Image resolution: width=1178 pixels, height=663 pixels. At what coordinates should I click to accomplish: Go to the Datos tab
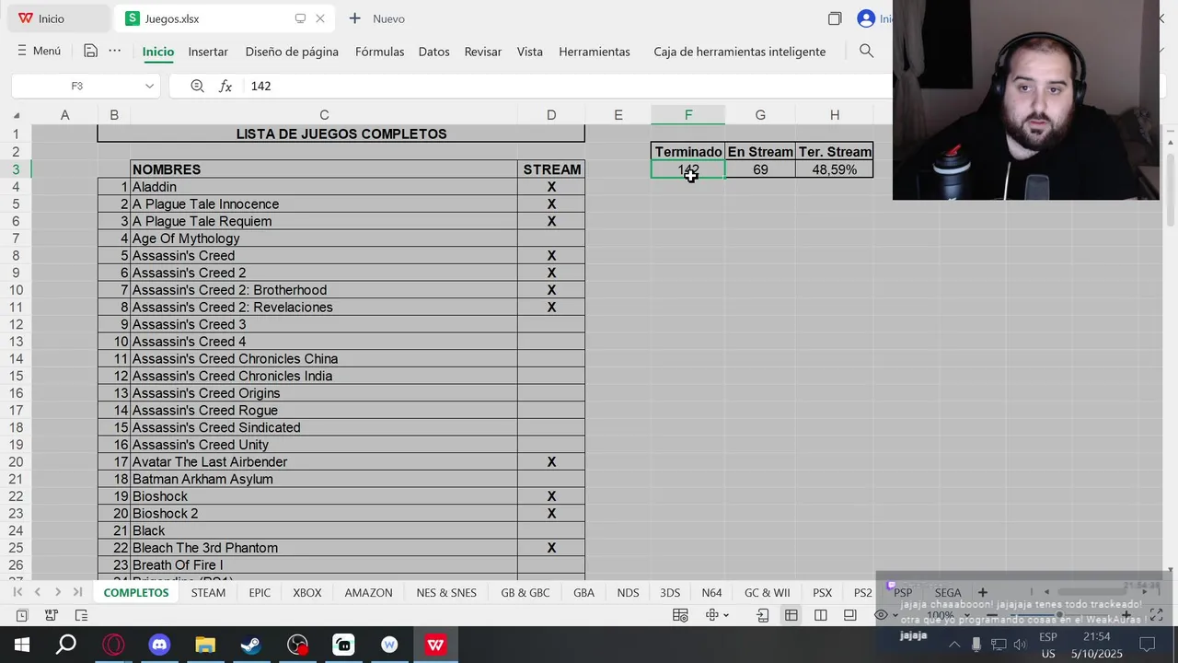pyautogui.click(x=433, y=52)
